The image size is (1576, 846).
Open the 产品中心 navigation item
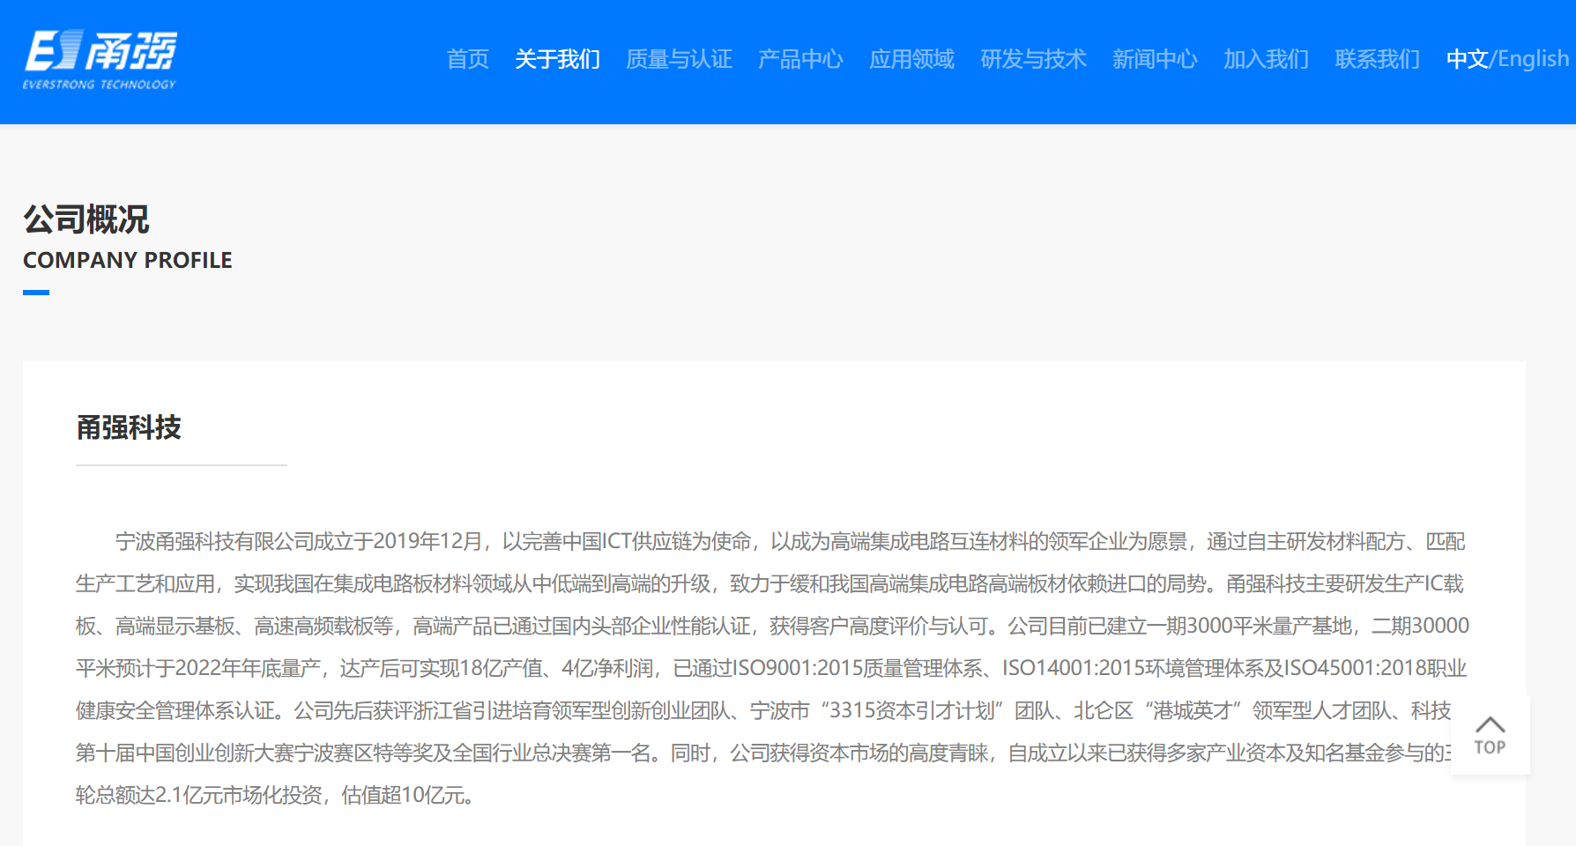tap(800, 59)
